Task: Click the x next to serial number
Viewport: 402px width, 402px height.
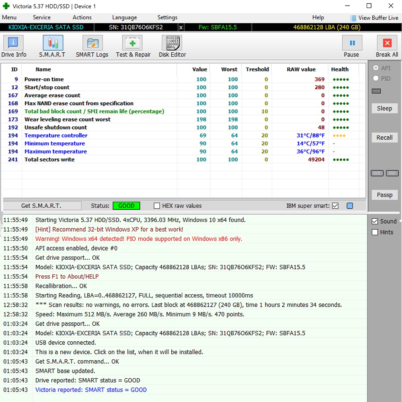Action: pos(181,27)
